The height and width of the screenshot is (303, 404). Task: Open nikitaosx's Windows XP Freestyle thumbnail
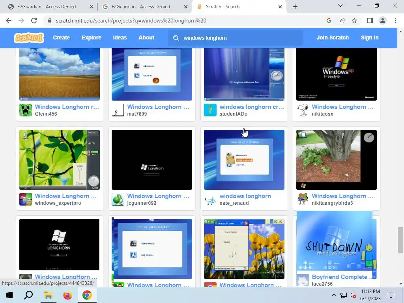pyautogui.click(x=337, y=74)
